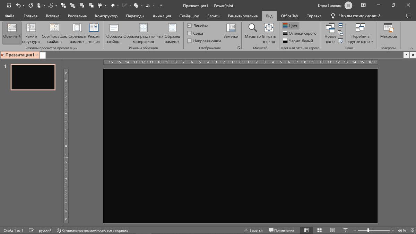
Task: Collapse the ribbon with chevron
Action: (412, 48)
